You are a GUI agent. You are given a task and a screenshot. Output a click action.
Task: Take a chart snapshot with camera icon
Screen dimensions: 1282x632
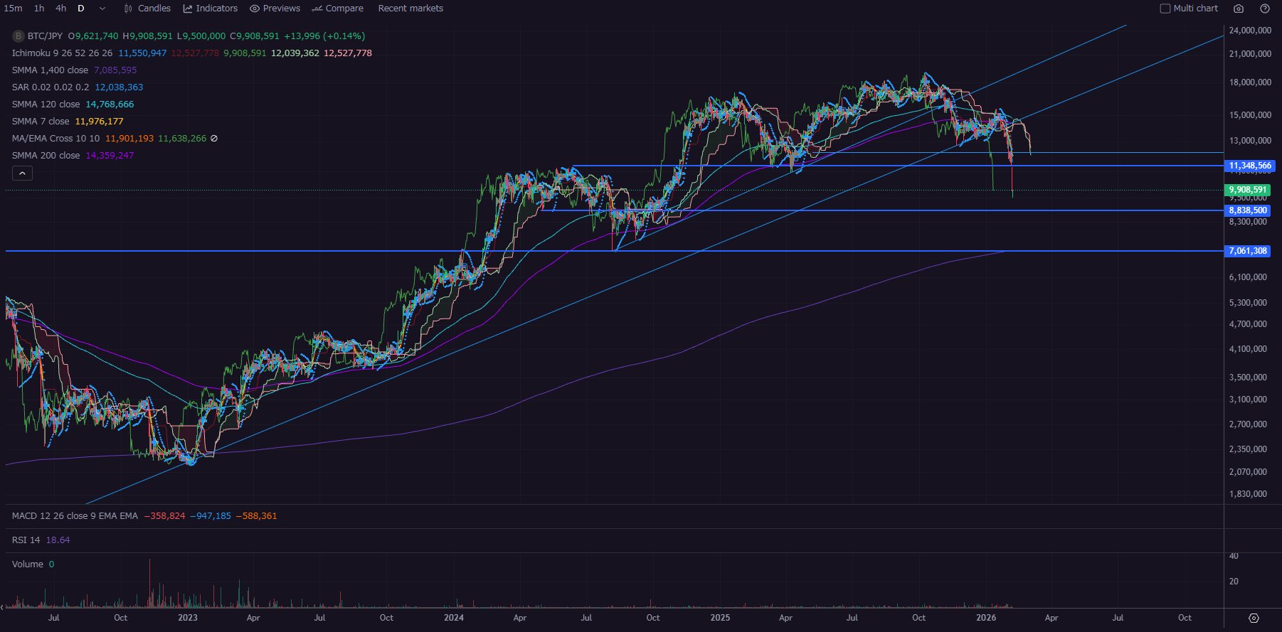click(x=1239, y=9)
